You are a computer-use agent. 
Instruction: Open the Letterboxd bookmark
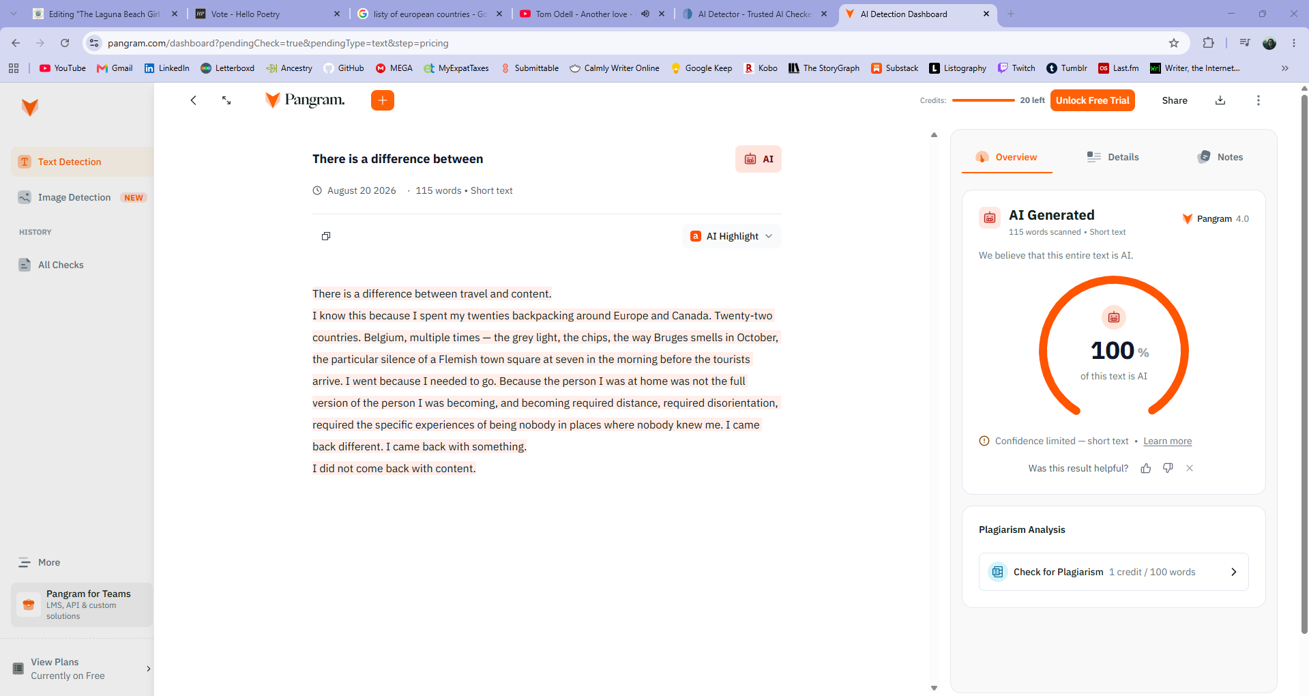point(228,68)
